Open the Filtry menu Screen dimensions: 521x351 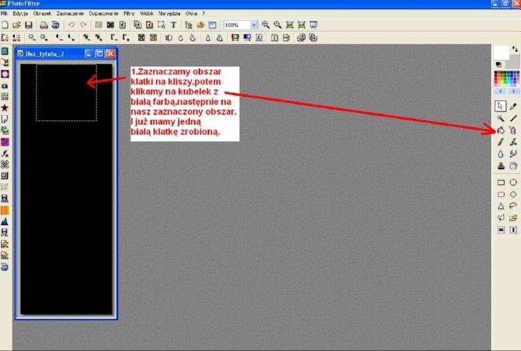129,14
